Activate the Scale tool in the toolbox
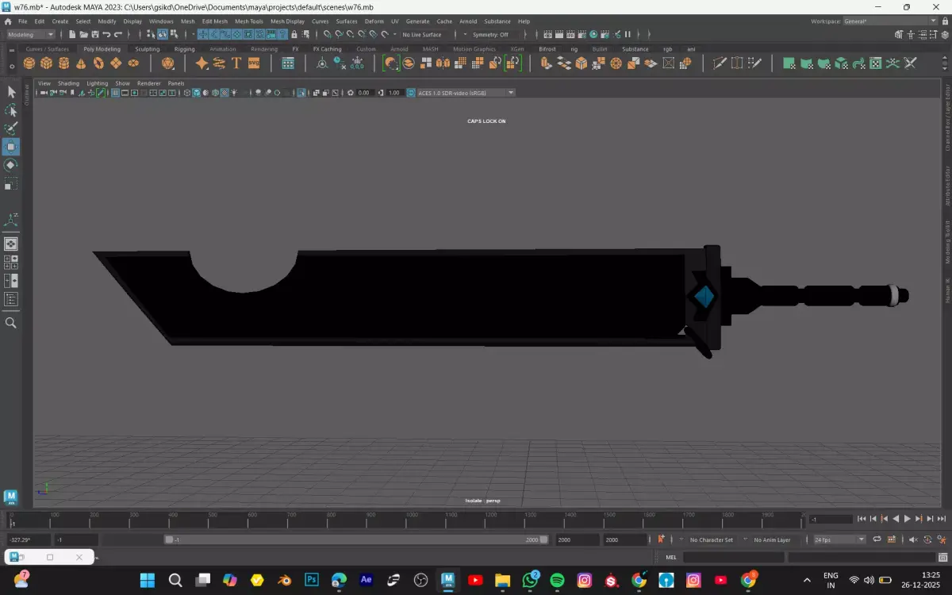Viewport: 952px width, 595px height. click(x=11, y=183)
